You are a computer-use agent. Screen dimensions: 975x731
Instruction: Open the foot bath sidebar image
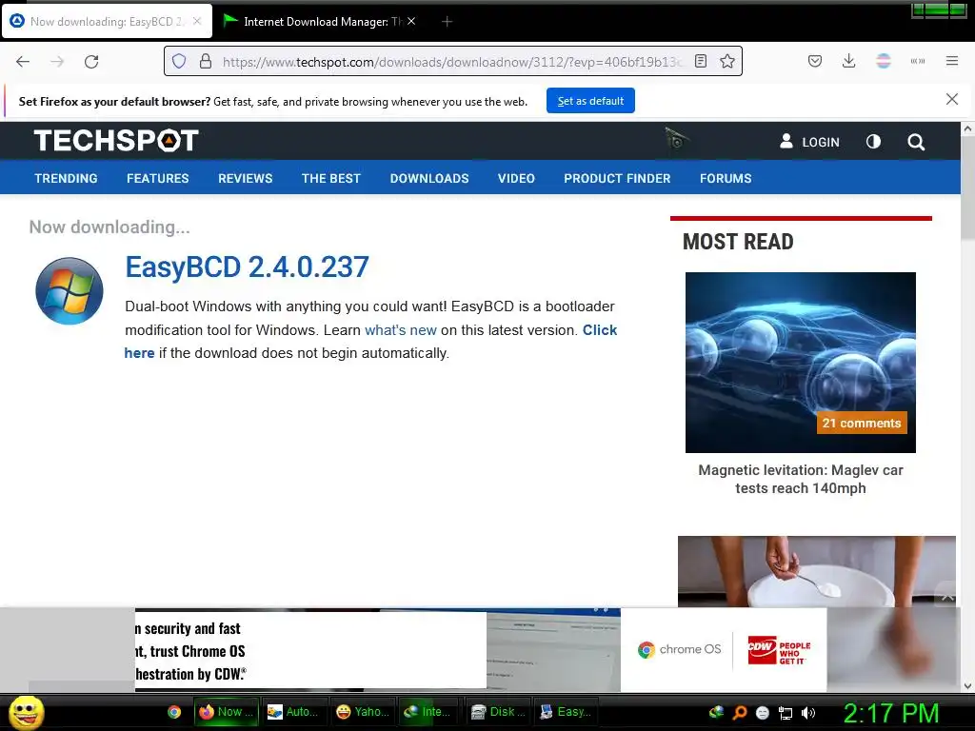[x=816, y=571]
